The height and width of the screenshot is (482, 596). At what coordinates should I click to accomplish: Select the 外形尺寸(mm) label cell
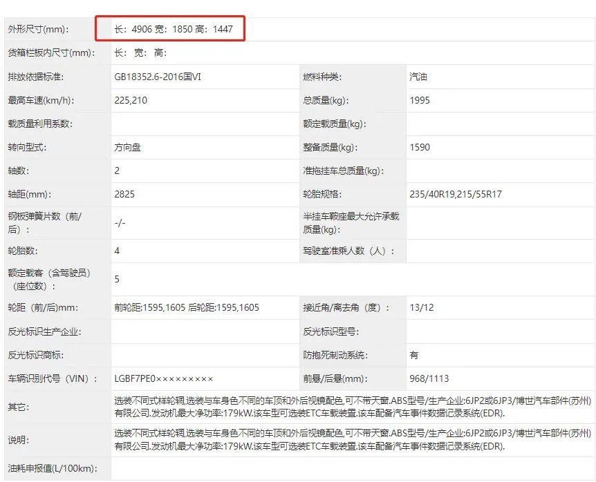pyautogui.click(x=41, y=30)
